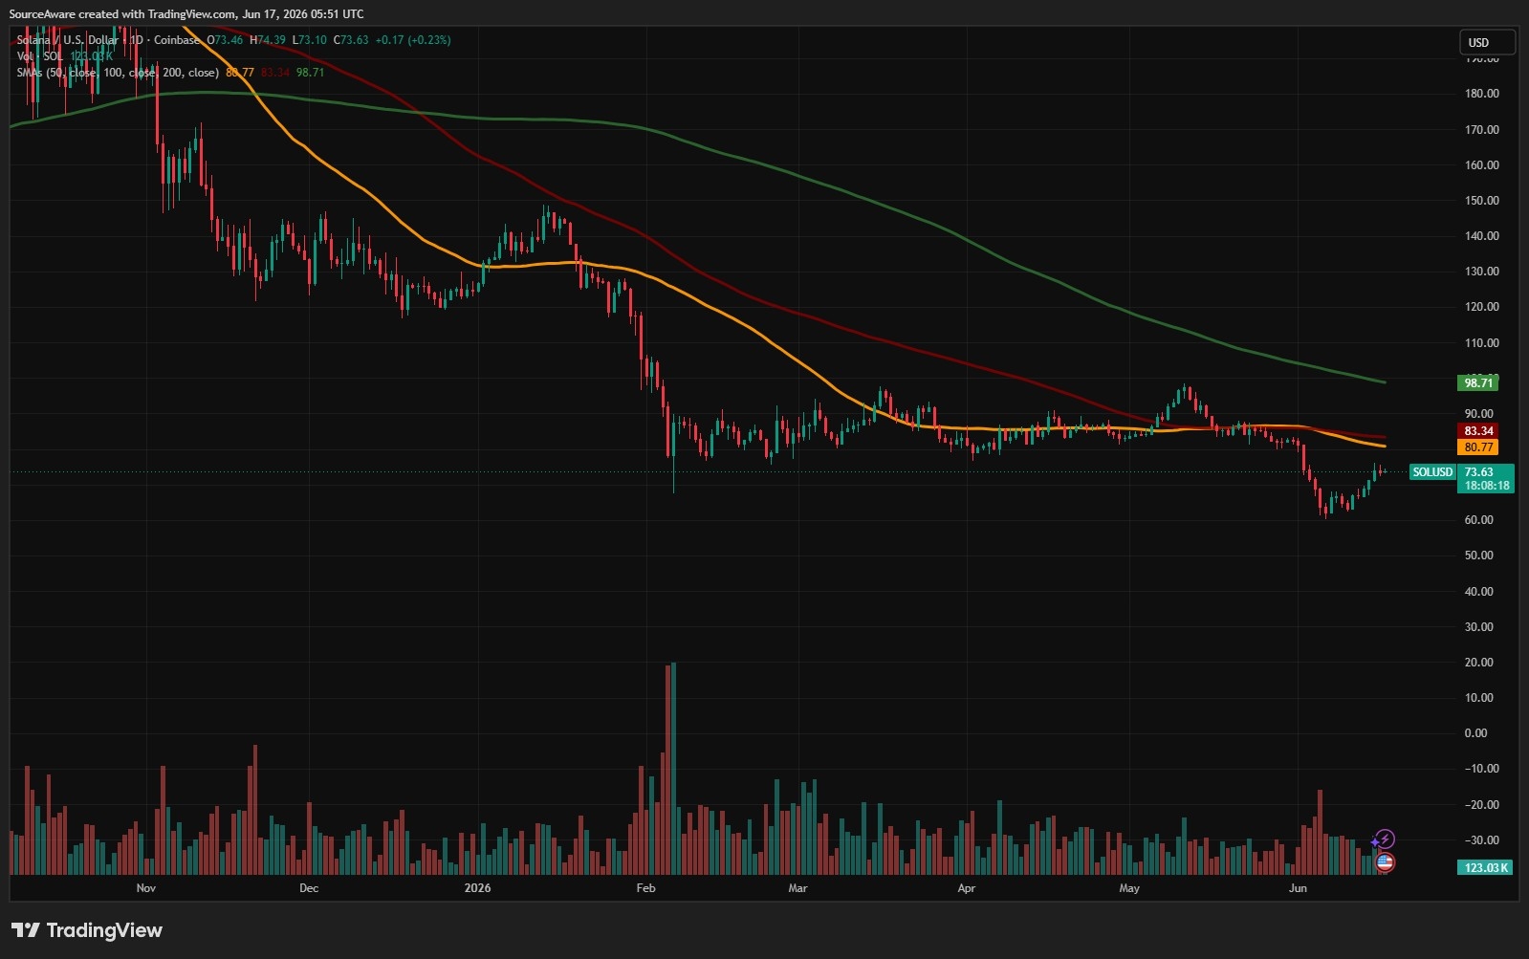Click the "150.00" price axis label

1481,201
